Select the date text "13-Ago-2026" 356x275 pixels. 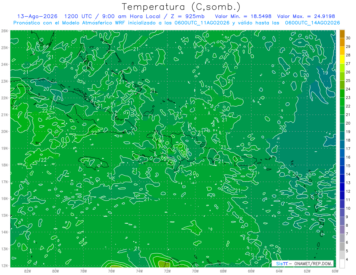(37, 17)
